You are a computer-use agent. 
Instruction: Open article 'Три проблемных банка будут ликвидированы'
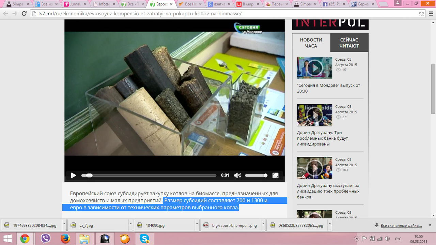[x=323, y=138]
